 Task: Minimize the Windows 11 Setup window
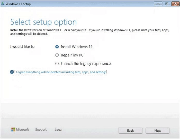[x=158, y=4]
